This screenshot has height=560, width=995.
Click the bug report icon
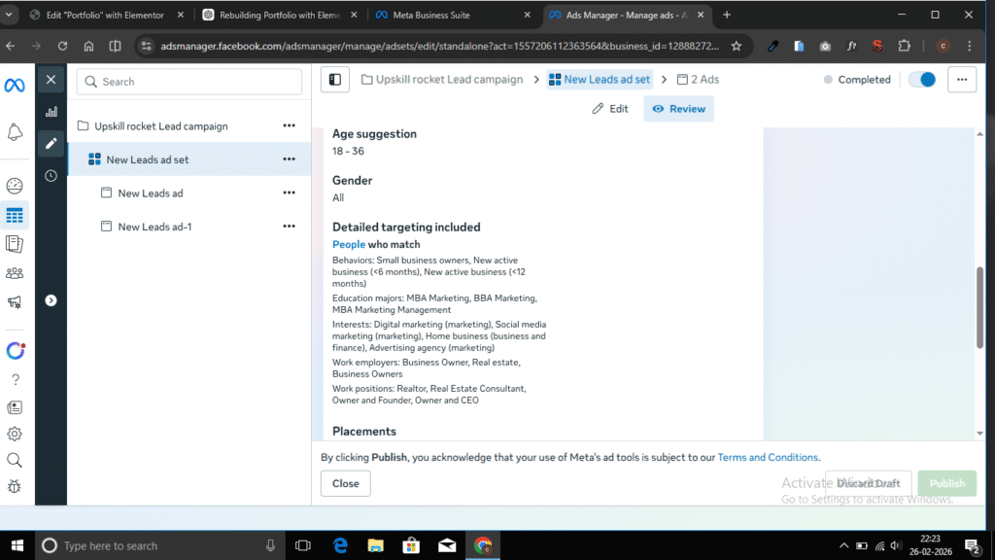point(15,486)
